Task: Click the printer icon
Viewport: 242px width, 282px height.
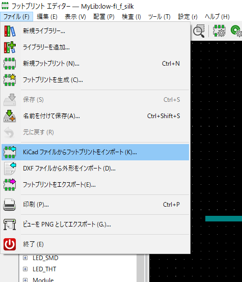Action: tap(10, 205)
